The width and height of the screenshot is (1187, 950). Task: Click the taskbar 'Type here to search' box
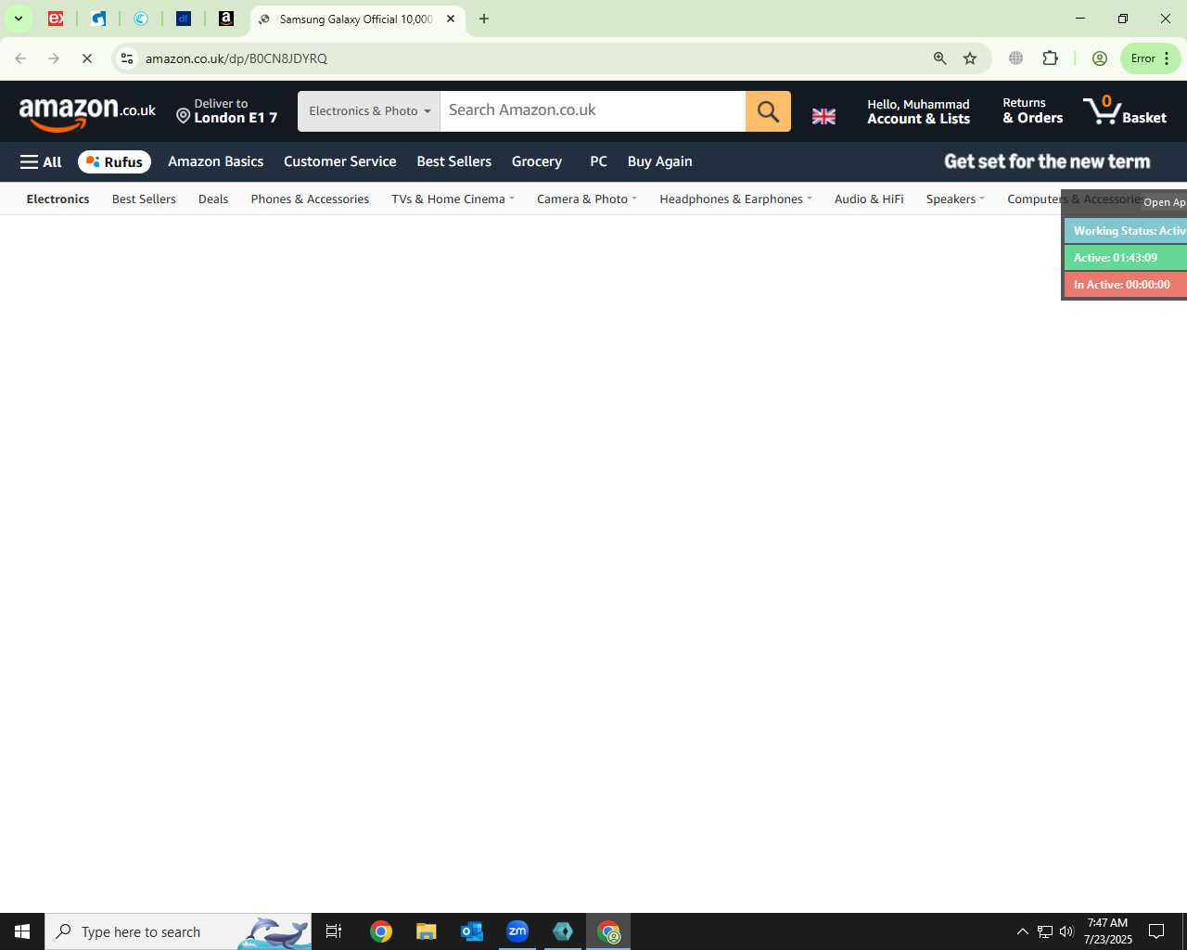pos(178,931)
